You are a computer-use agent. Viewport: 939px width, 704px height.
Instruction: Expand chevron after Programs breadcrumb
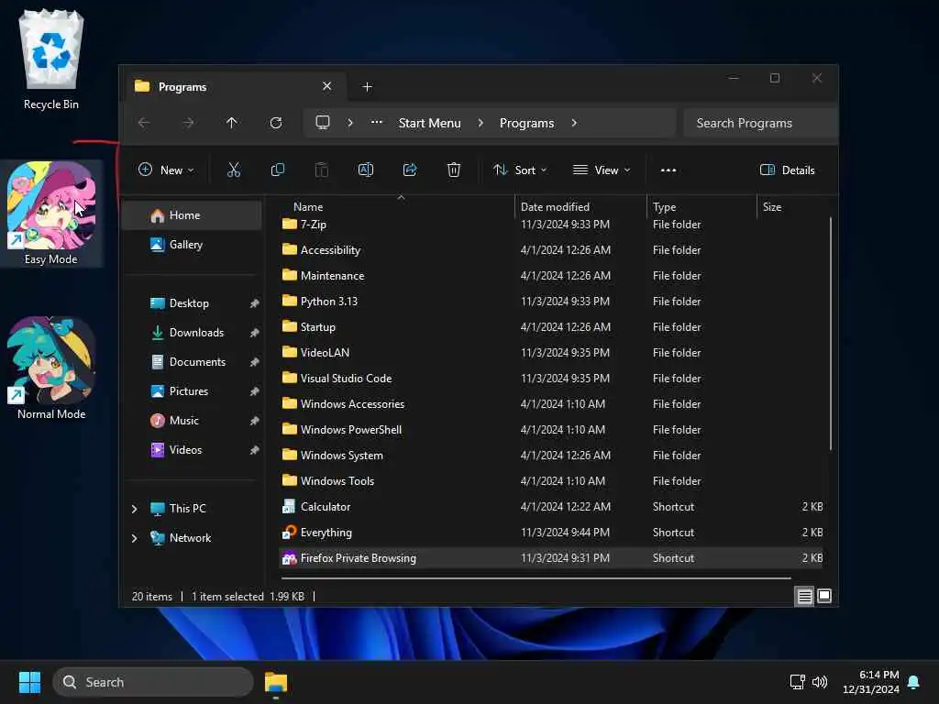(574, 123)
